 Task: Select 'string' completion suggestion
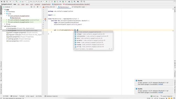[94, 46]
